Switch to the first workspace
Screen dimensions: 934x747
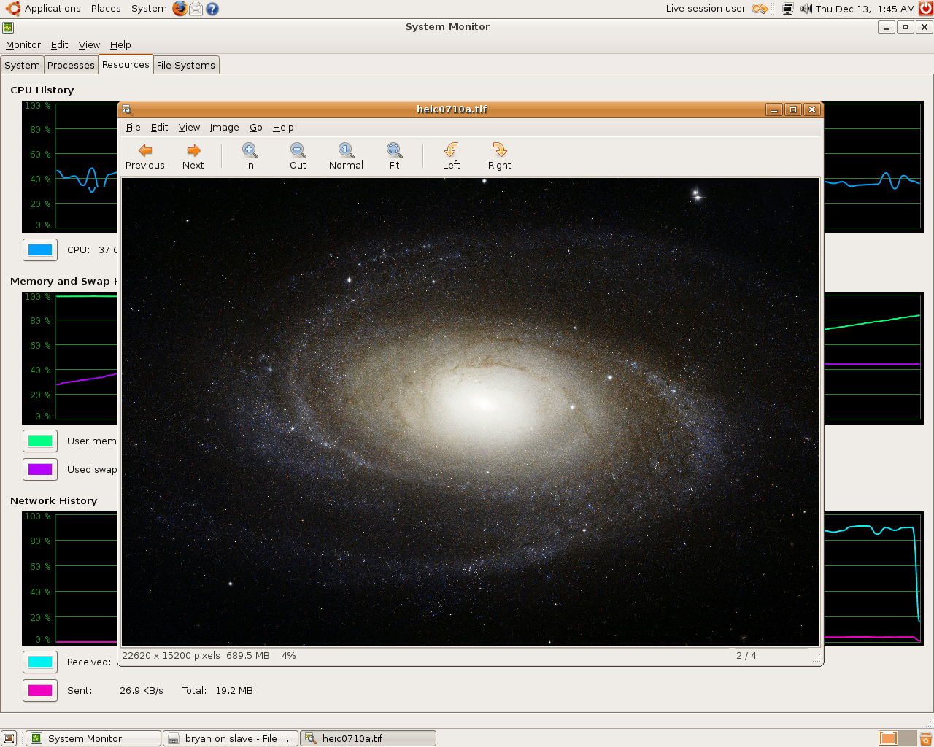pos(888,738)
